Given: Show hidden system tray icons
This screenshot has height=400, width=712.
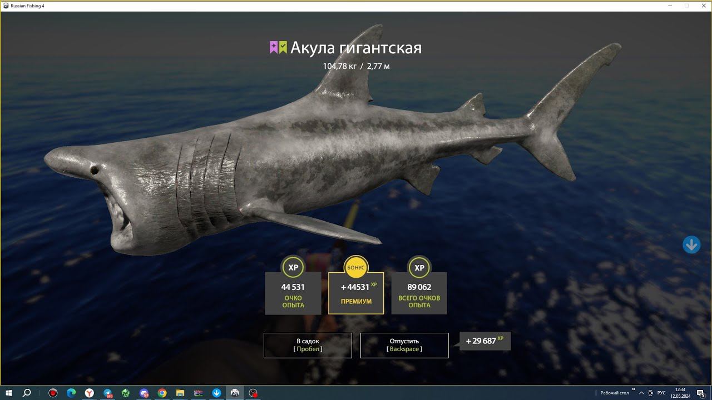Looking at the screenshot, I should click(641, 393).
